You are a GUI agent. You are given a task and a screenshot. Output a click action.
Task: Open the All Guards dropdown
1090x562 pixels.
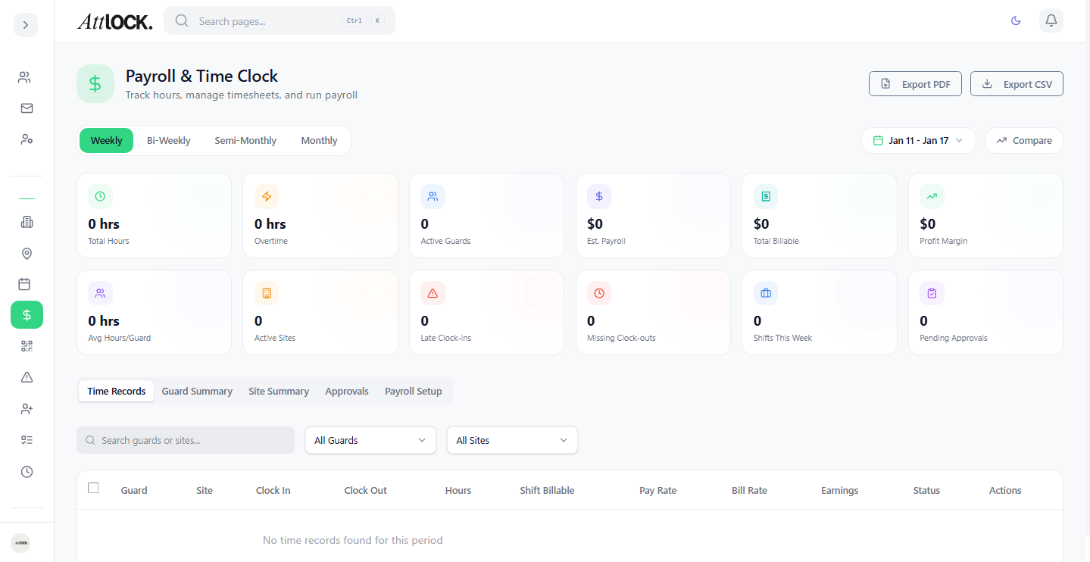(x=370, y=440)
